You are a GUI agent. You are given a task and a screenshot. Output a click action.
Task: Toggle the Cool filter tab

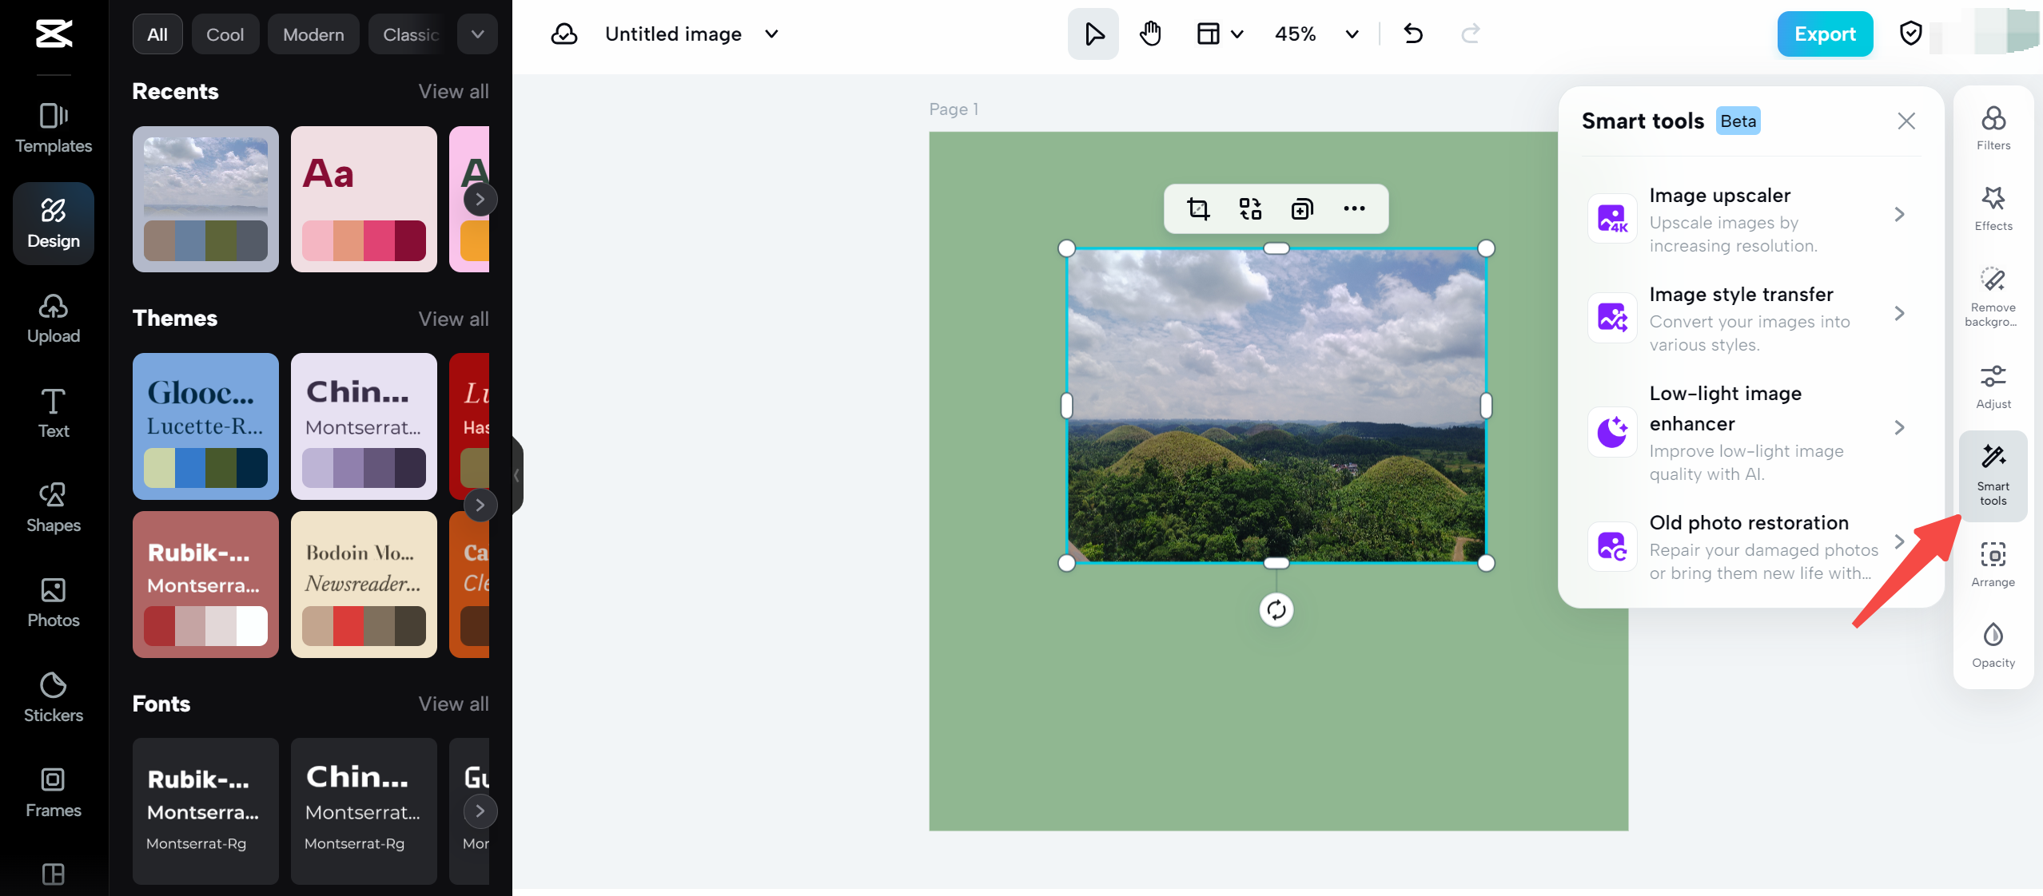click(225, 33)
